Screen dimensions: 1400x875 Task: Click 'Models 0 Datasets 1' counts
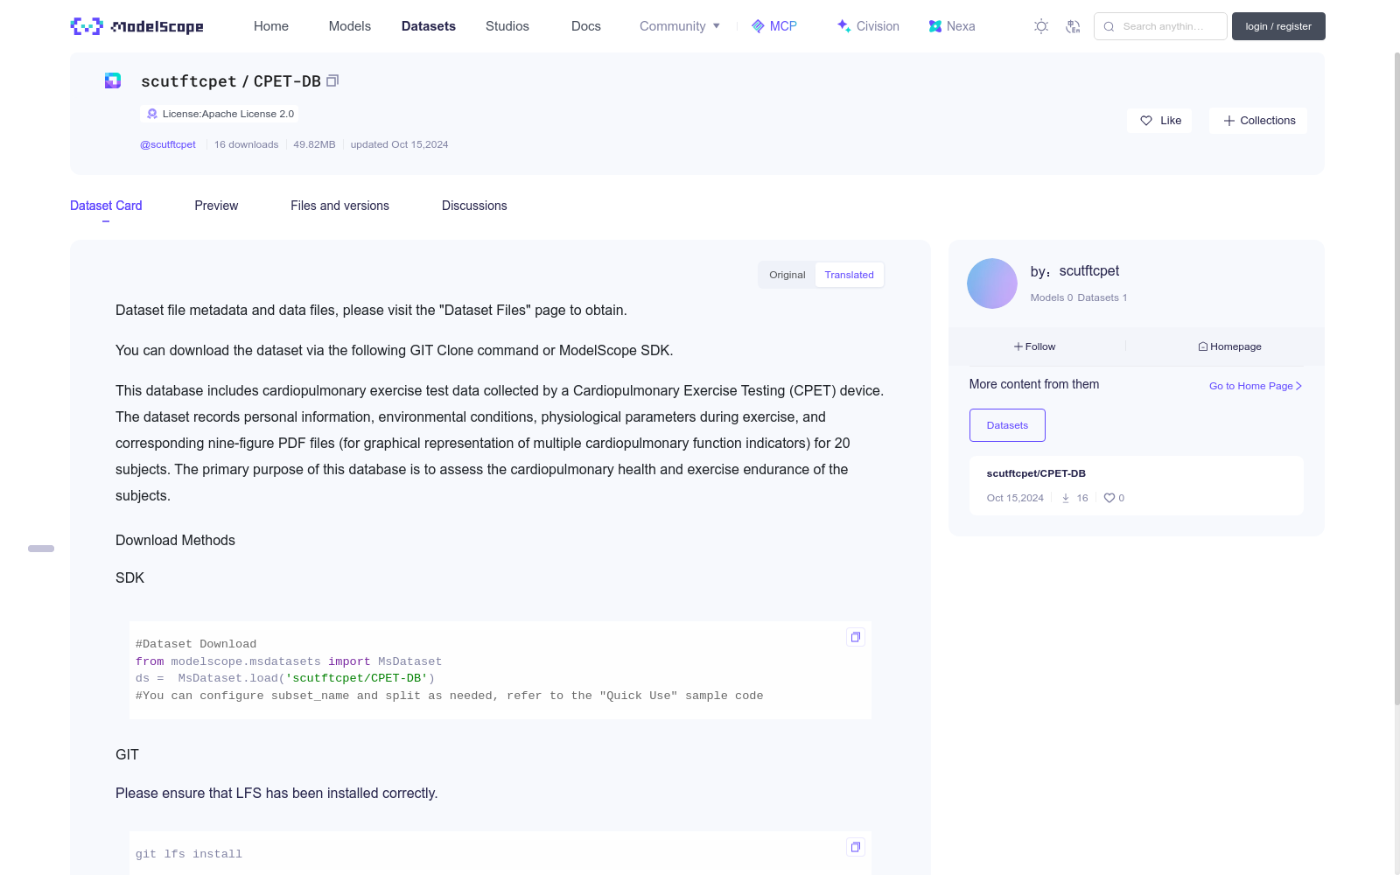pos(1079,297)
